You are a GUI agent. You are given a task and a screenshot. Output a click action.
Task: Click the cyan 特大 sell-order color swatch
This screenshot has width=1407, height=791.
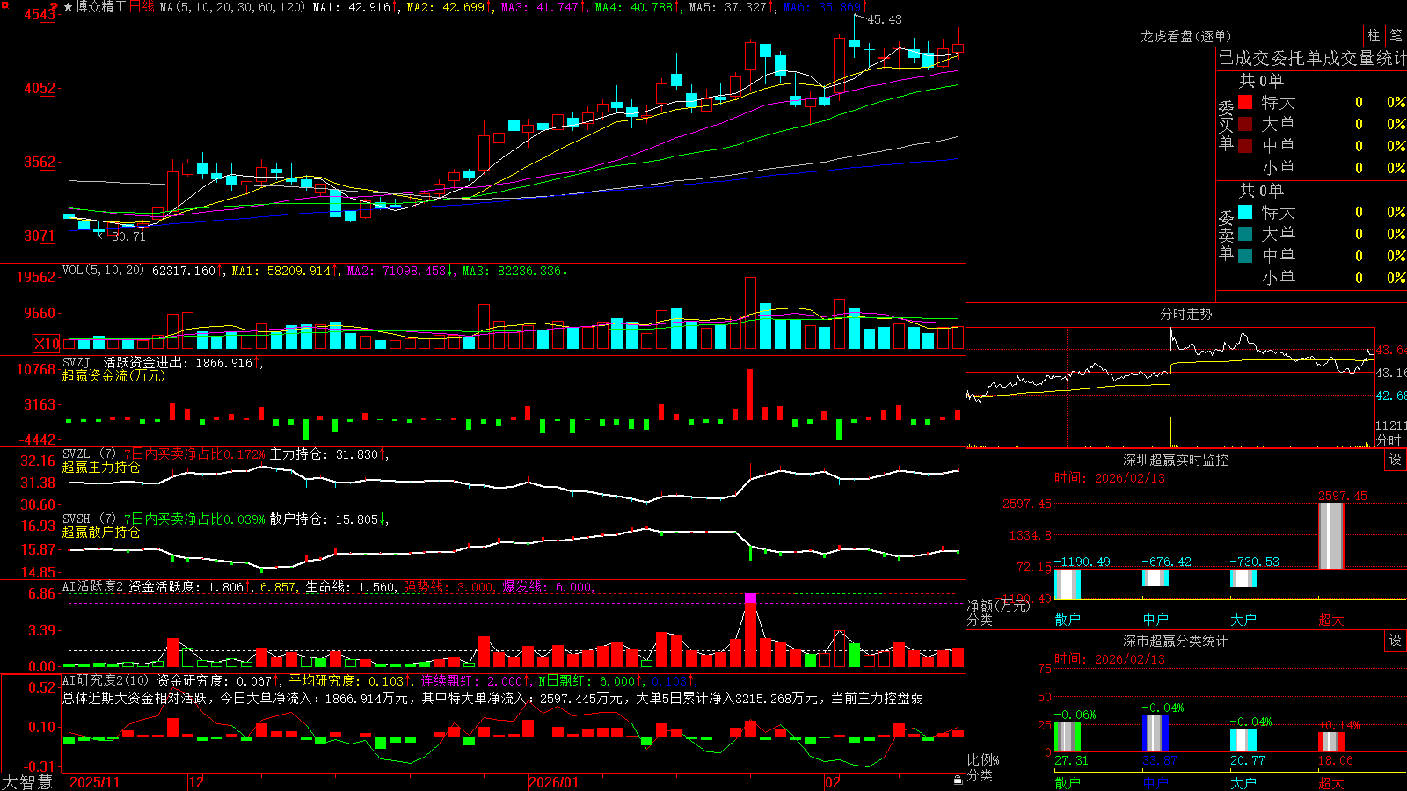[1245, 212]
